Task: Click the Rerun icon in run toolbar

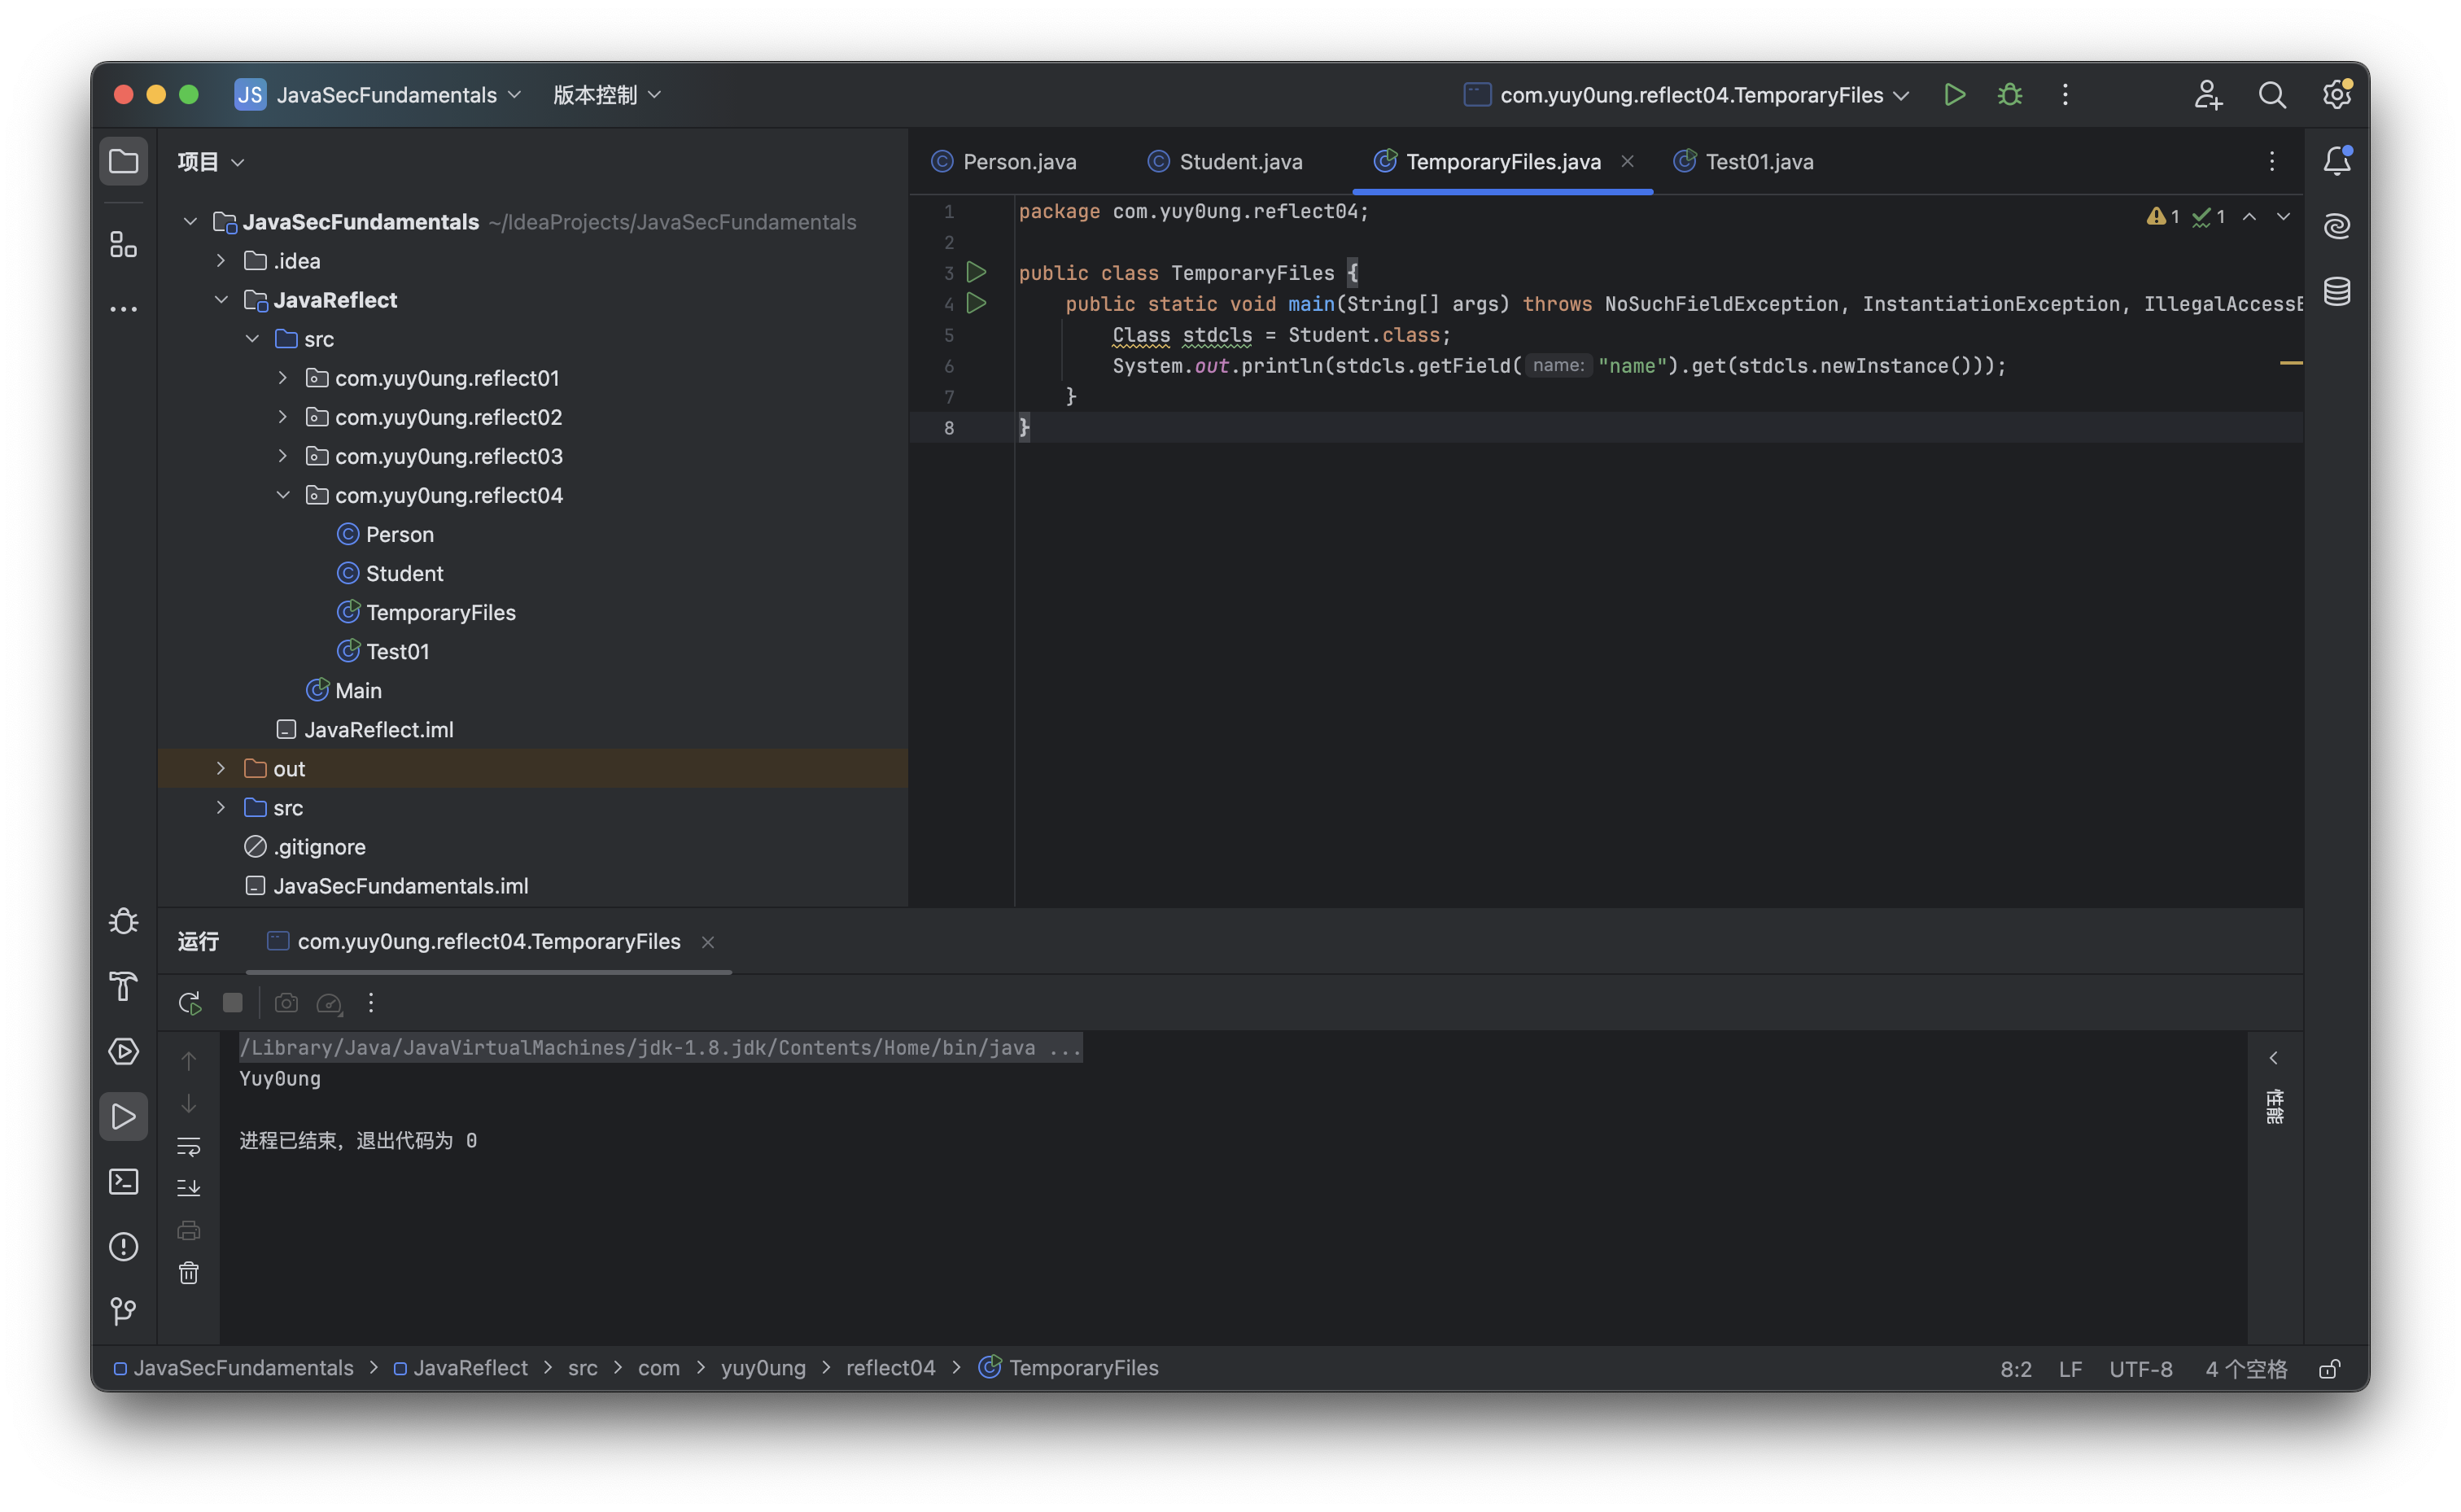Action: [x=189, y=1003]
